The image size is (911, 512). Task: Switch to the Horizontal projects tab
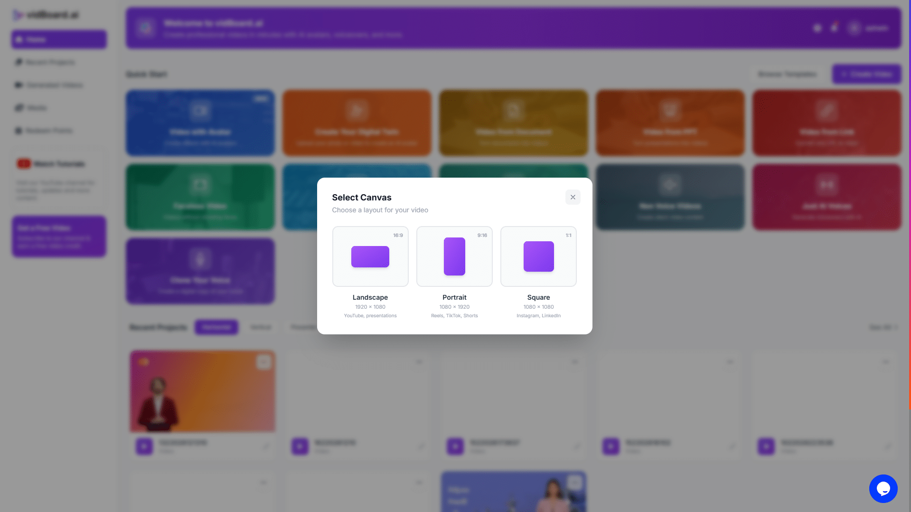coord(216,327)
